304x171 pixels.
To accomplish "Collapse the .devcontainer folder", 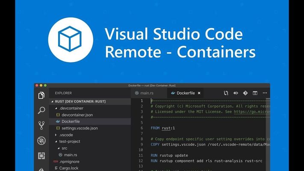I will tap(56, 108).
